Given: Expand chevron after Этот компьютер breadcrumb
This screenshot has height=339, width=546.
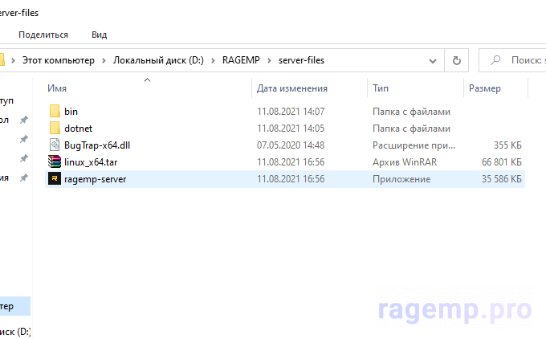Looking at the screenshot, I should [104, 60].
